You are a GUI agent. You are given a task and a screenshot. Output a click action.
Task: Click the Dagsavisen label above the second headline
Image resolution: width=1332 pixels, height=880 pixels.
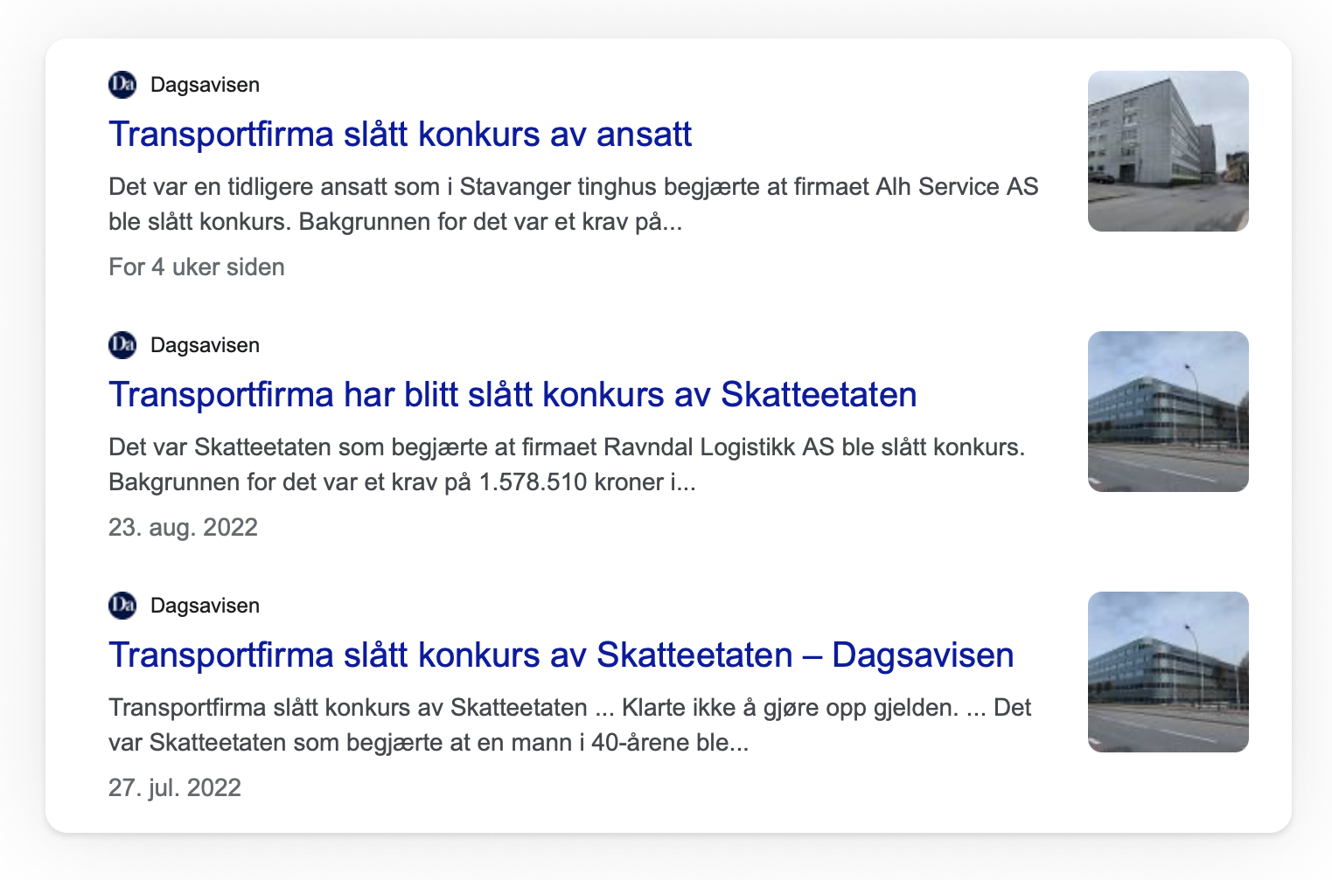(x=206, y=344)
